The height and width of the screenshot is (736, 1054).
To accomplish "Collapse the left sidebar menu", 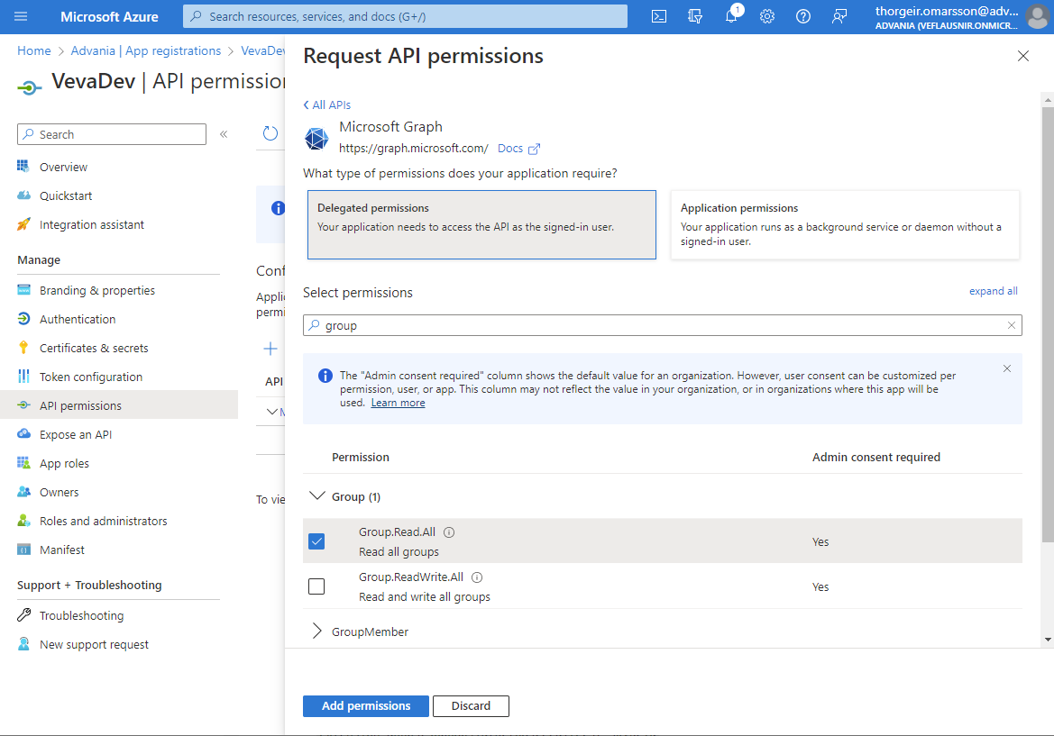I will 224,134.
